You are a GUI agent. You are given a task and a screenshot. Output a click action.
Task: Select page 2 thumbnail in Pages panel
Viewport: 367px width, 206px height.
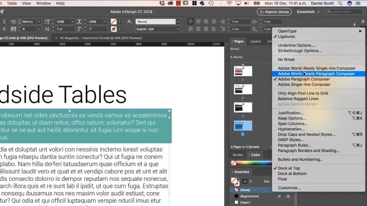243,89
